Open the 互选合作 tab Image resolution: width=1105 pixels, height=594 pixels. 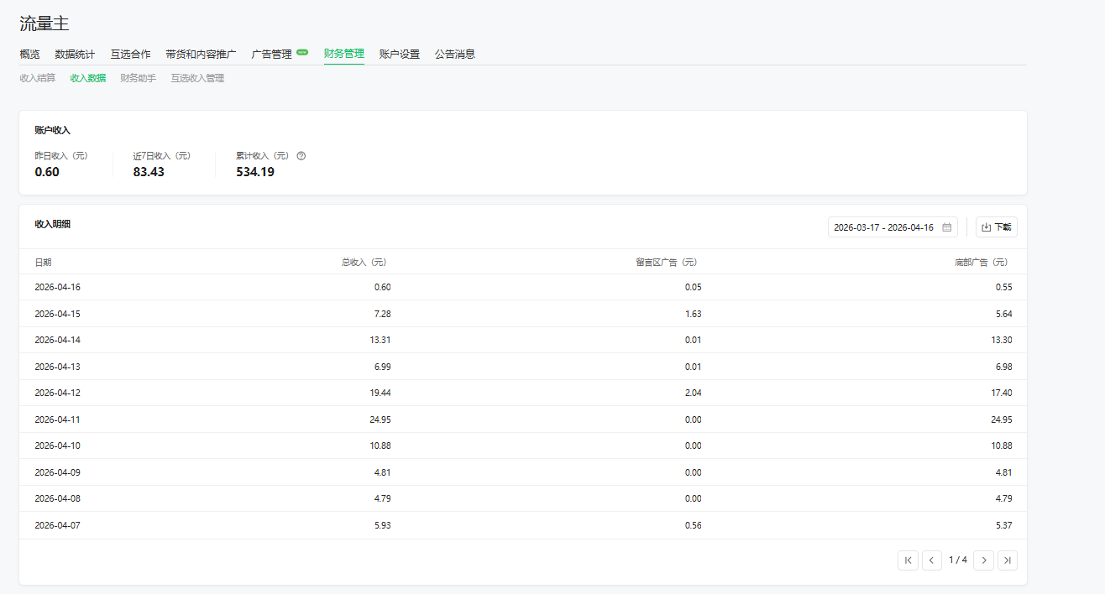[130, 54]
